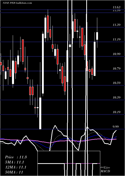The height and width of the screenshot is (176, 125).
Task: Click the 10.39 price axis label
Action: (x=116, y=98)
